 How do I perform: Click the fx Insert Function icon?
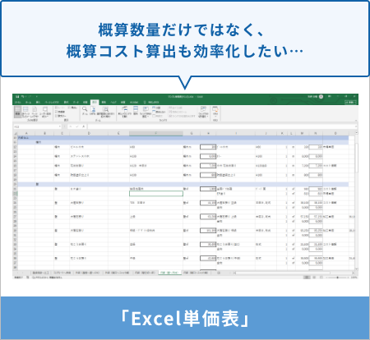click(83, 126)
